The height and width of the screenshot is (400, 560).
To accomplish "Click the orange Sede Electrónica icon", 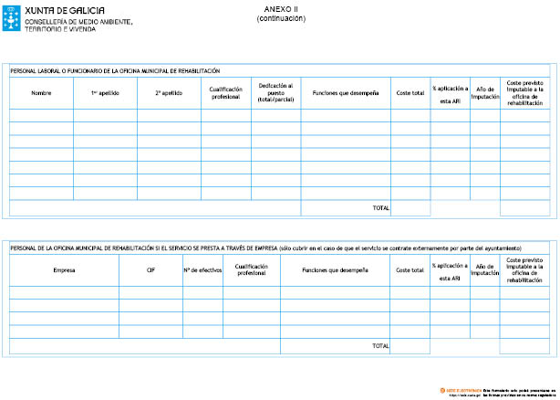I will [x=442, y=391].
